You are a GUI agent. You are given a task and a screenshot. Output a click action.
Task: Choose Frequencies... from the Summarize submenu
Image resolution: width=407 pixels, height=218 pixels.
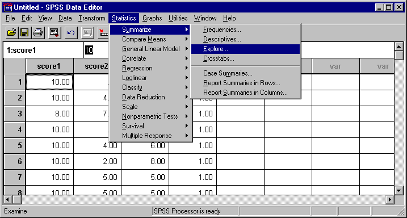245,30
